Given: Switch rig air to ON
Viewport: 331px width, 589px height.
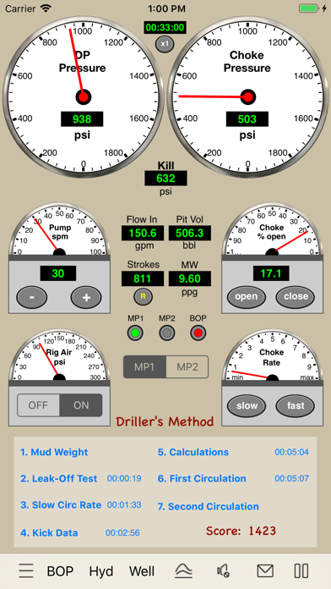Looking at the screenshot, I should tap(81, 405).
